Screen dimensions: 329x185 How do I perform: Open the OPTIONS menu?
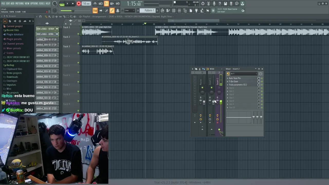pos(34,3)
